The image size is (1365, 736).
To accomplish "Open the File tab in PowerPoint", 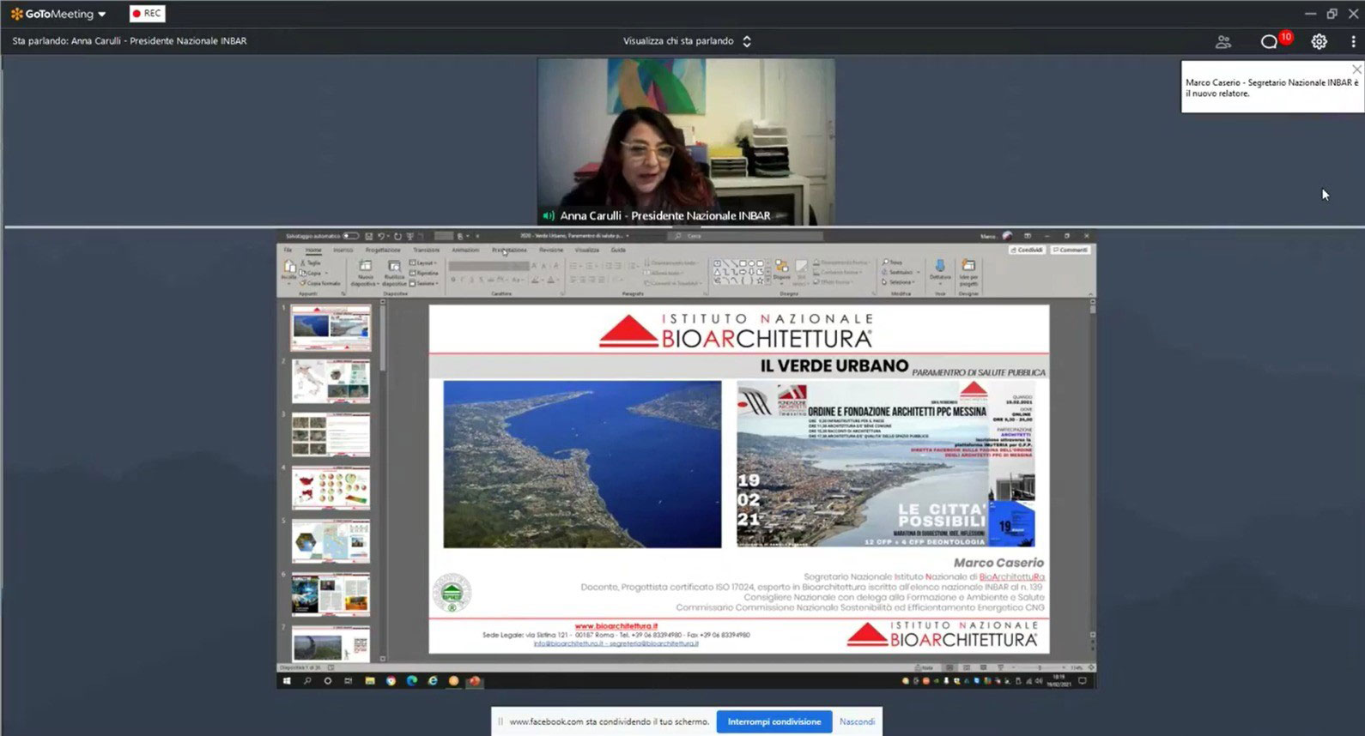I will (288, 250).
